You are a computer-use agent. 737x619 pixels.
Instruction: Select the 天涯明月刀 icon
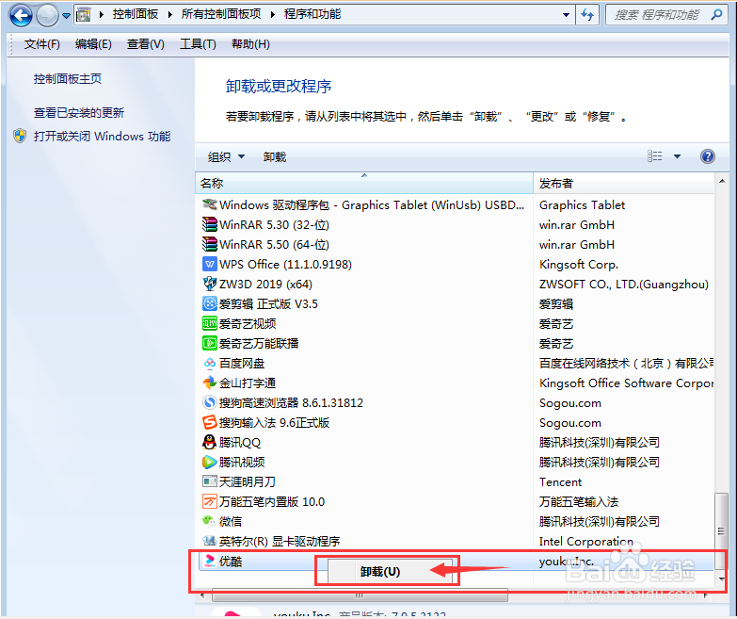[x=210, y=481]
